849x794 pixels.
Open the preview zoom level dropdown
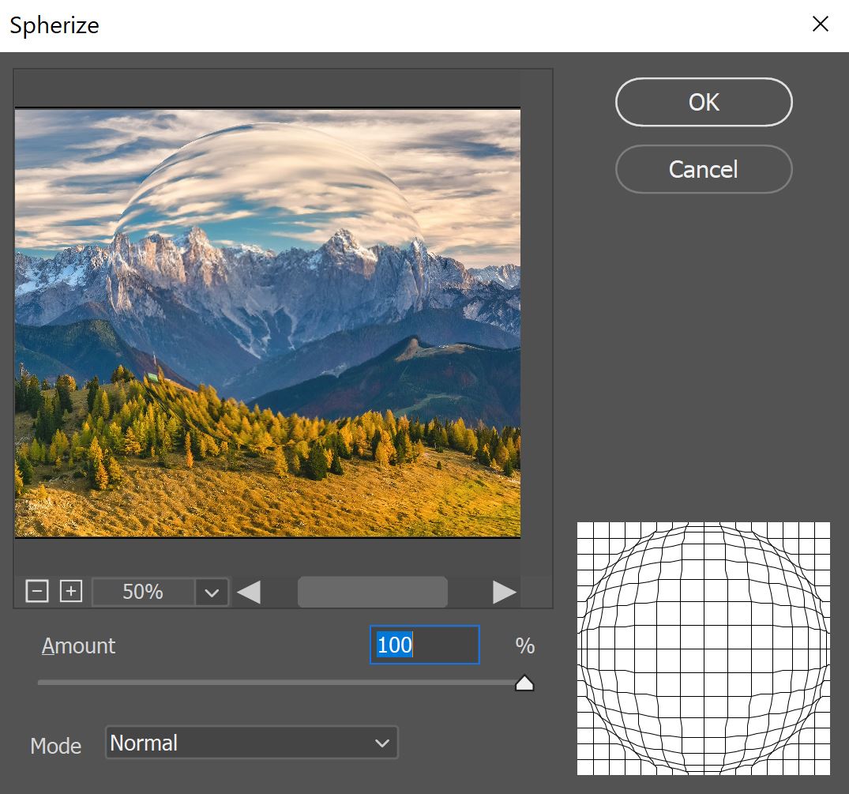click(x=211, y=591)
